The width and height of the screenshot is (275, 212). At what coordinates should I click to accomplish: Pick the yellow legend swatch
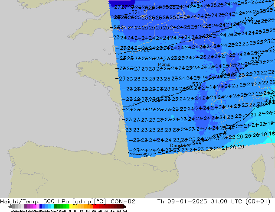pyautogui.click(x=71, y=207)
